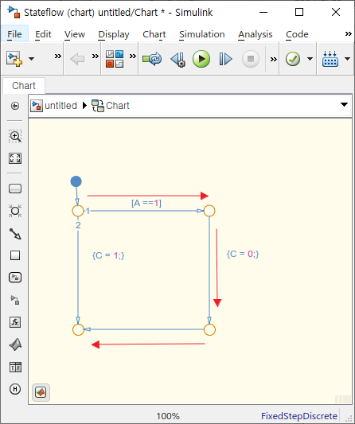Click the [A ==1] transition label
Image resolution: width=355 pixels, height=424 pixels.
[x=146, y=203]
